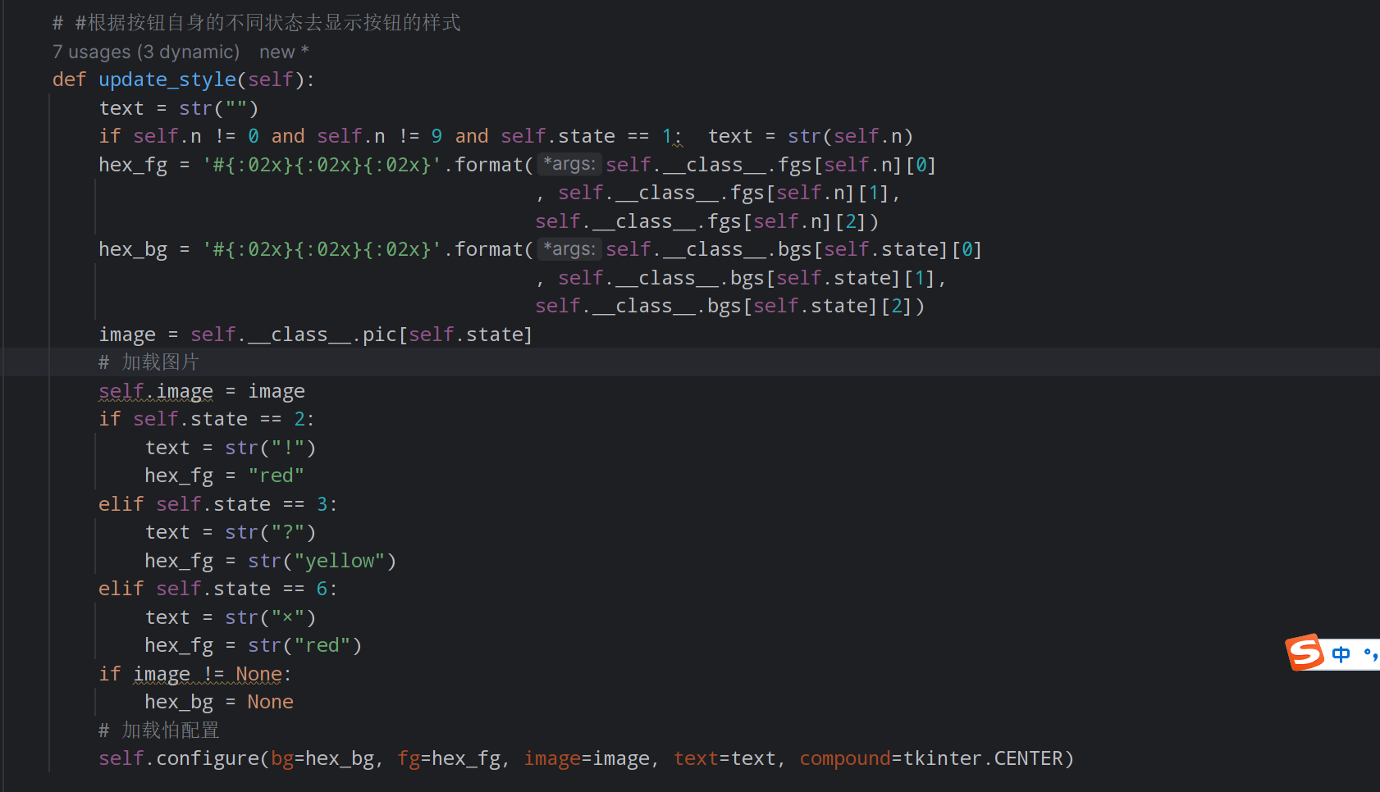Click the *args hint in the hex_bg line
The width and height of the screenshot is (1380, 792).
(569, 249)
